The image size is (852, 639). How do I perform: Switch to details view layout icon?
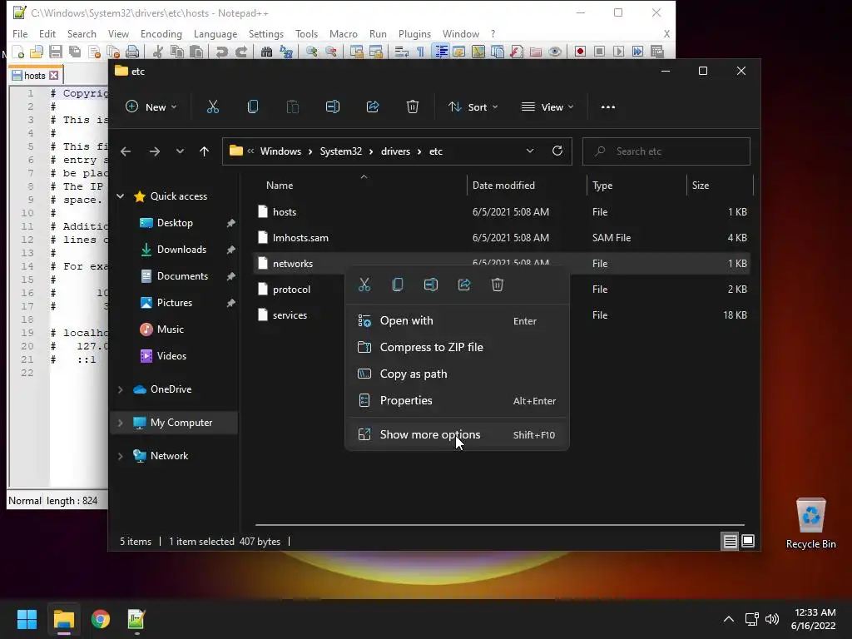point(730,541)
